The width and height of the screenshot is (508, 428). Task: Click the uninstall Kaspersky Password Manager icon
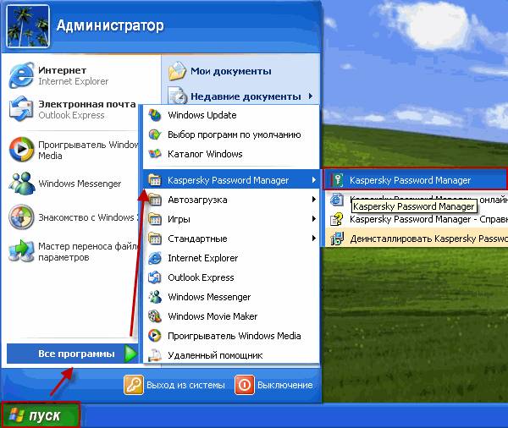[x=337, y=239]
